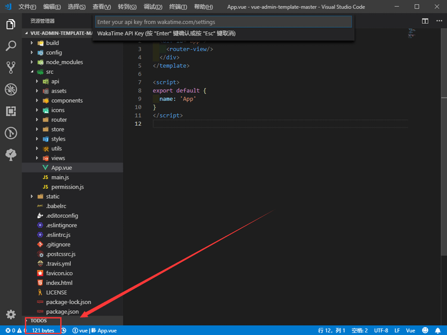This screenshot has height=335, width=447.
Task: Collapse the src folder
Action: pos(72,72)
